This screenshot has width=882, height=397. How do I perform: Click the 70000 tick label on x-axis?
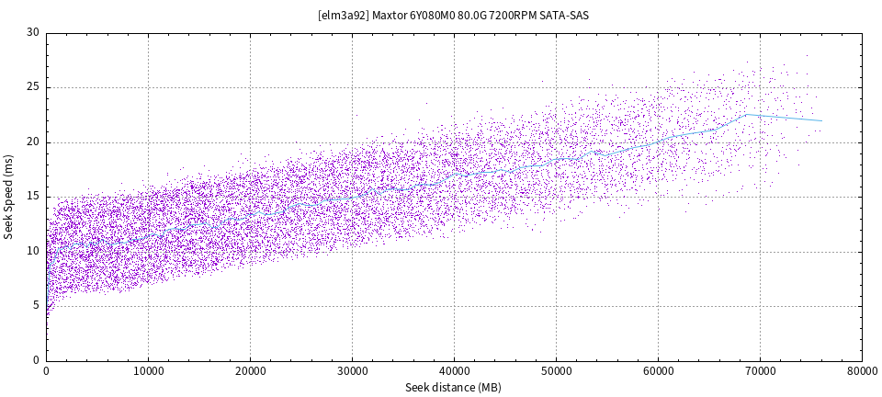click(760, 370)
